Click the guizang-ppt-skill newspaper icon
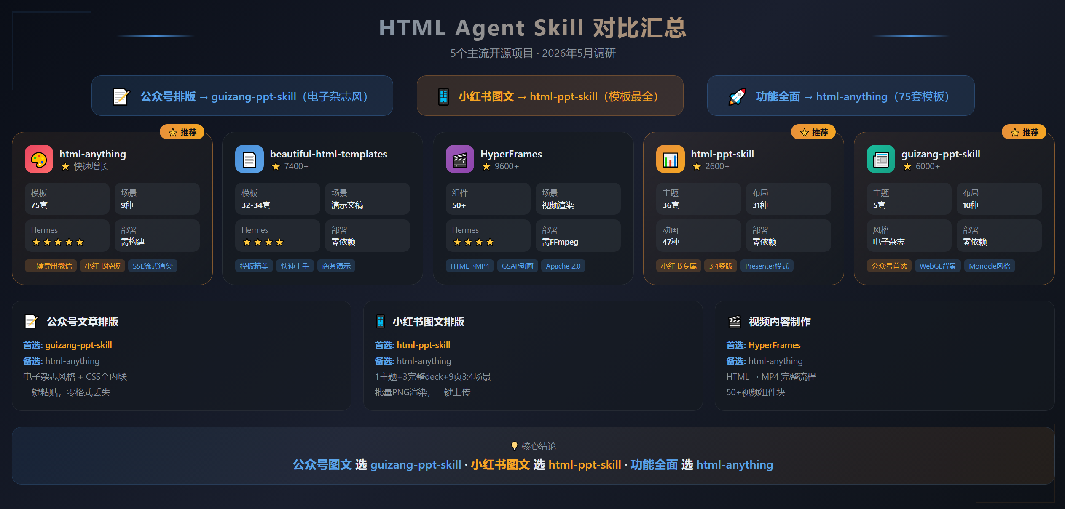The image size is (1065, 509). 881,159
